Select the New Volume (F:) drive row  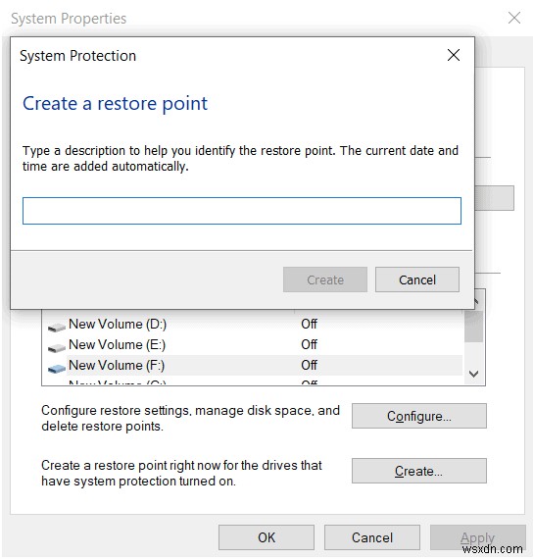point(252,365)
